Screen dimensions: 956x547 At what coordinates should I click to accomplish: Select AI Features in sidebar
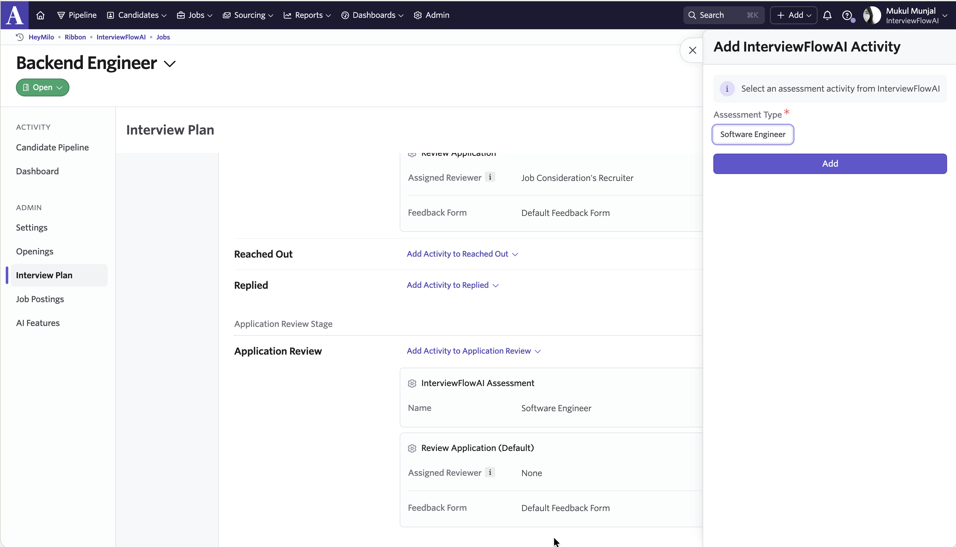tap(38, 323)
